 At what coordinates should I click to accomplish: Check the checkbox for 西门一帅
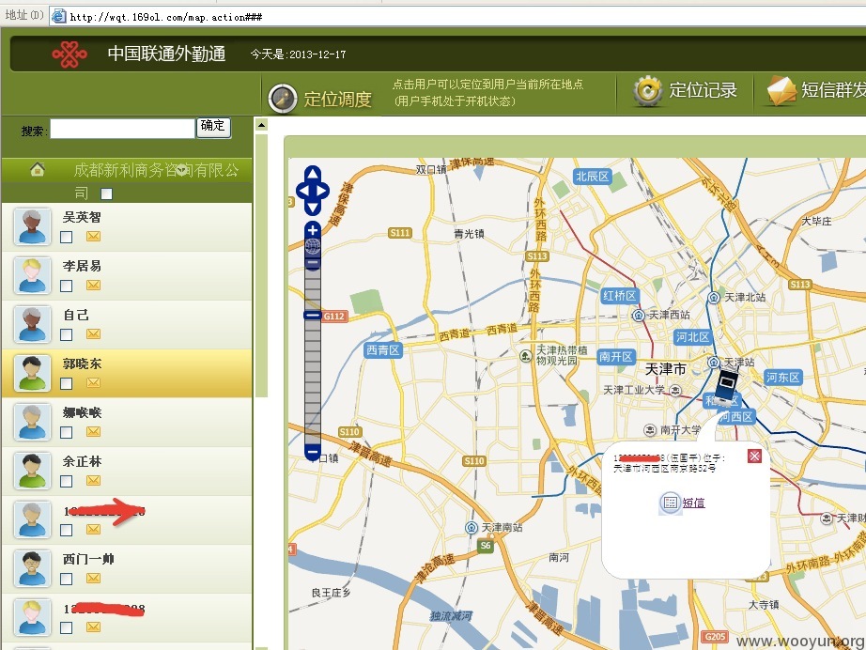click(67, 580)
